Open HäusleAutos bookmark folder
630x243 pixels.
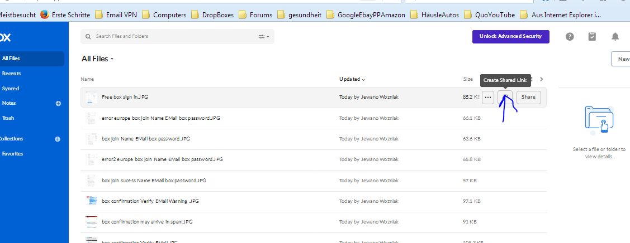[x=434, y=15]
